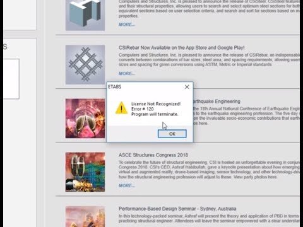The image size is (303, 227).
Task: Click the ETABS dialog title
Action: coord(115,86)
